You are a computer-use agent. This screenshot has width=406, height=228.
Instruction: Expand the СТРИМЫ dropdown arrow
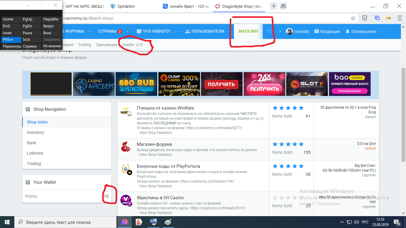128,32
